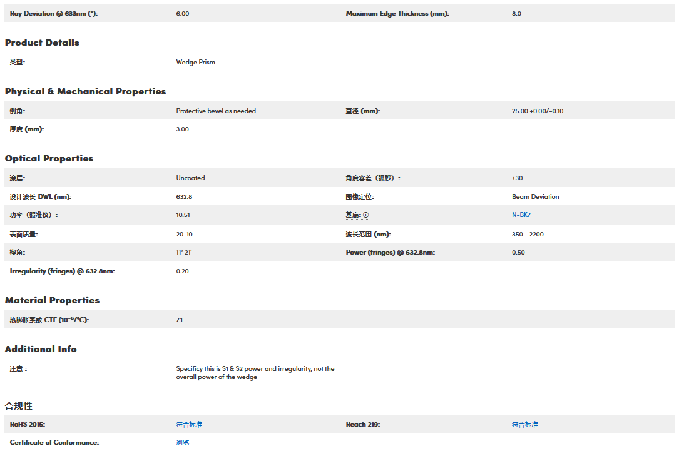
Task: Click the Product Details heading
Action: tap(42, 43)
